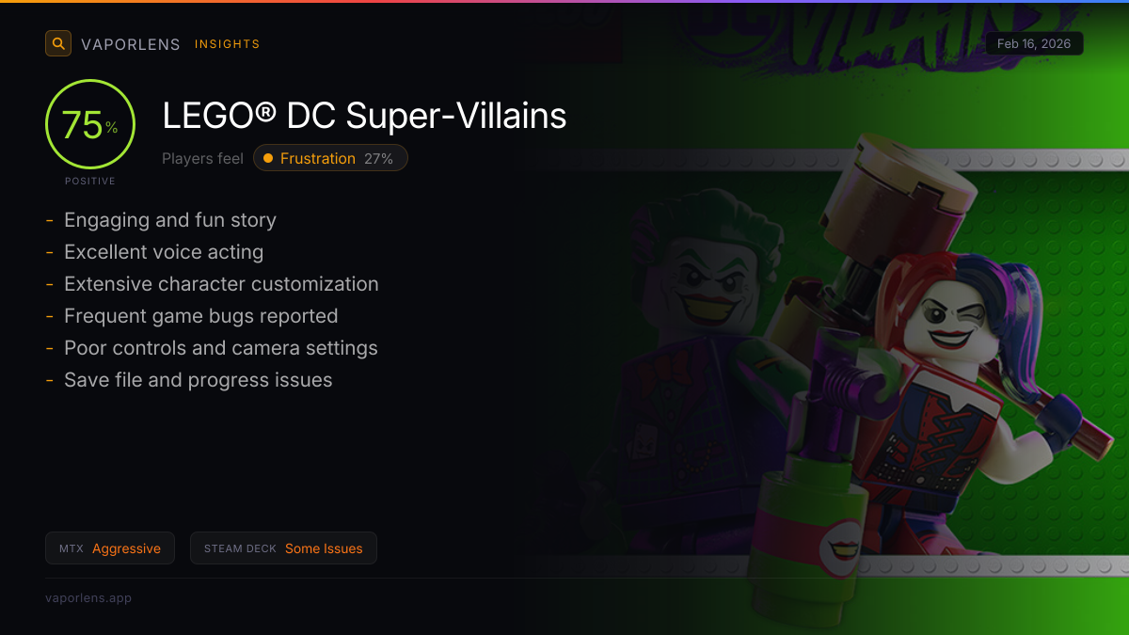Click the MTX Aggressive badge
Image resolution: width=1129 pixels, height=635 pixels.
point(110,548)
